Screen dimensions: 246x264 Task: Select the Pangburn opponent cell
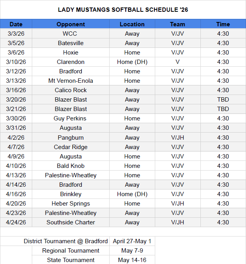[x=71, y=138]
